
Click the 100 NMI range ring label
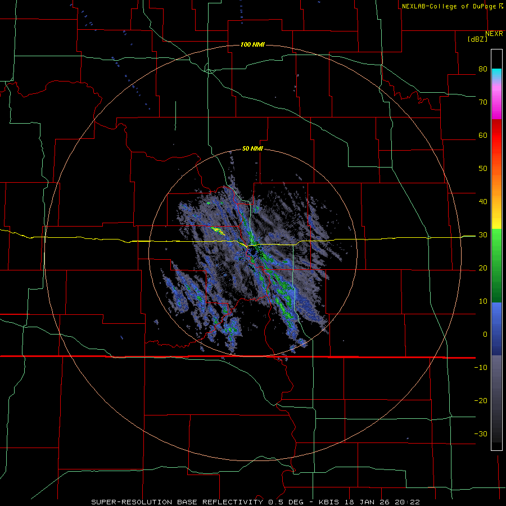(252, 44)
